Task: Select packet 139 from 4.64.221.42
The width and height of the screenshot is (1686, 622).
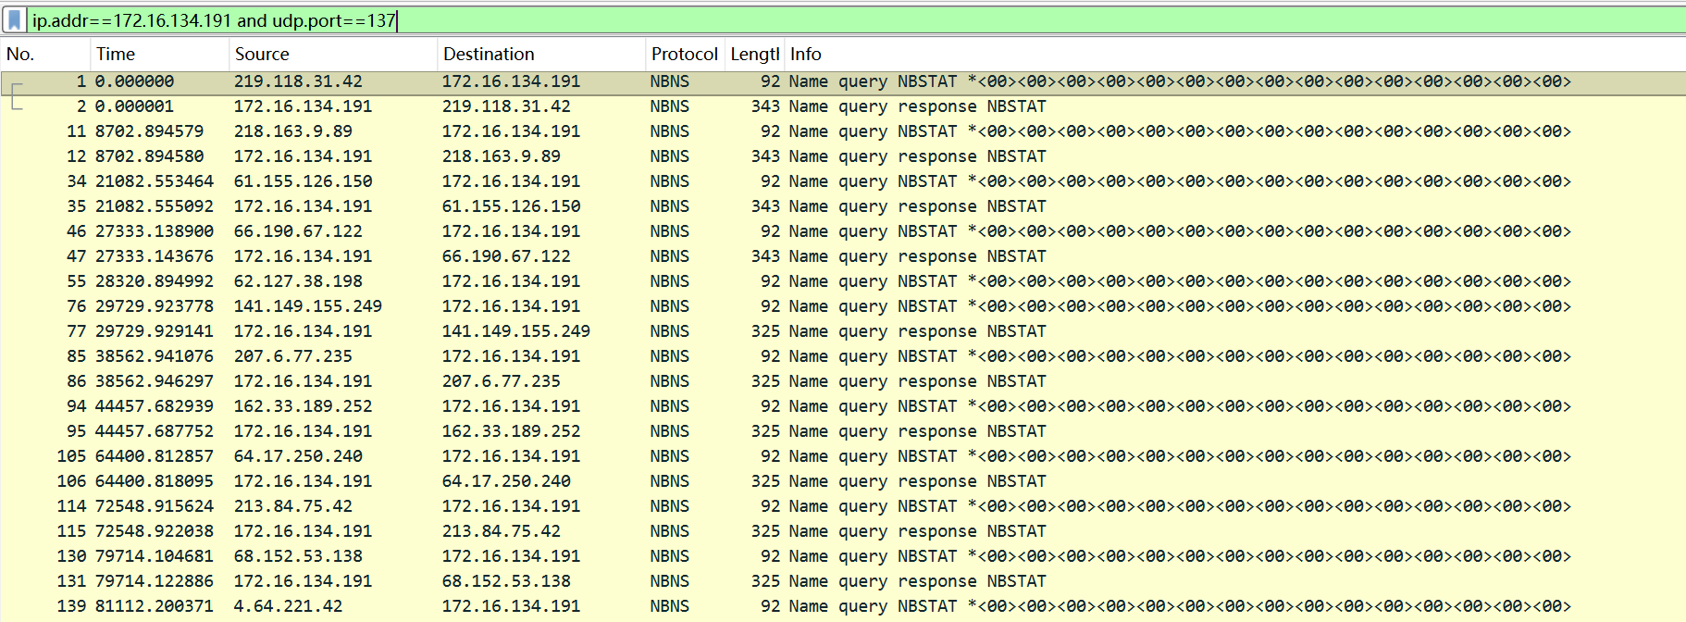Action: [843, 606]
